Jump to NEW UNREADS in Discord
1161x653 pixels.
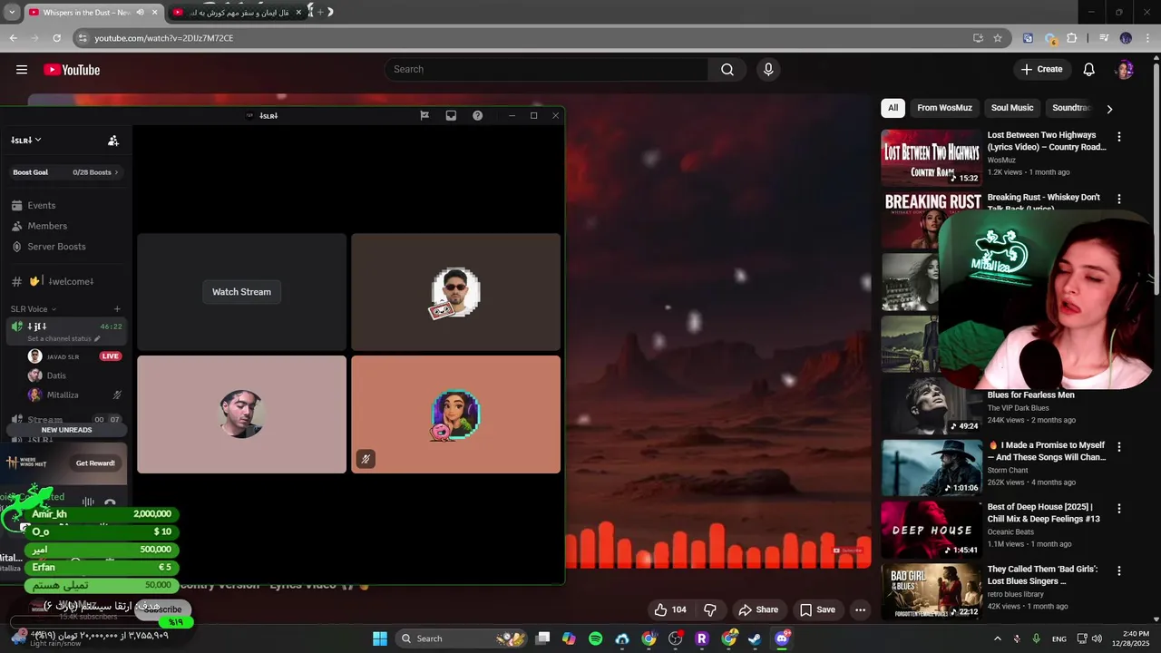(x=66, y=430)
